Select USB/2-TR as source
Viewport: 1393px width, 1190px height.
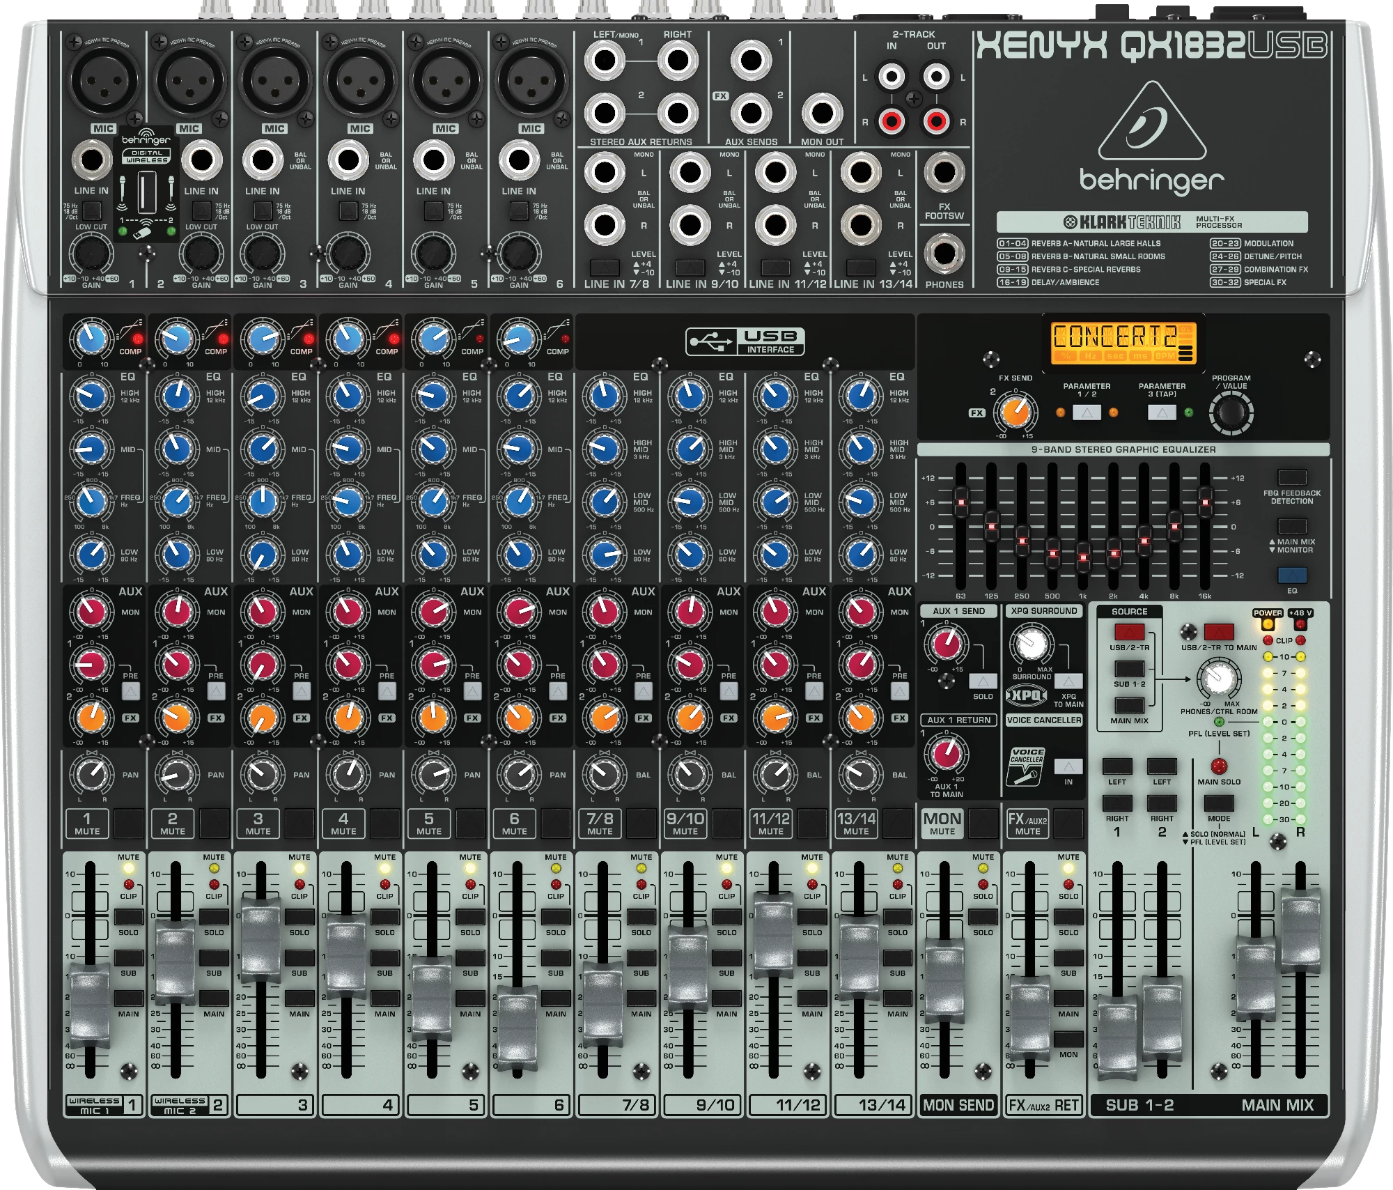click(1129, 633)
